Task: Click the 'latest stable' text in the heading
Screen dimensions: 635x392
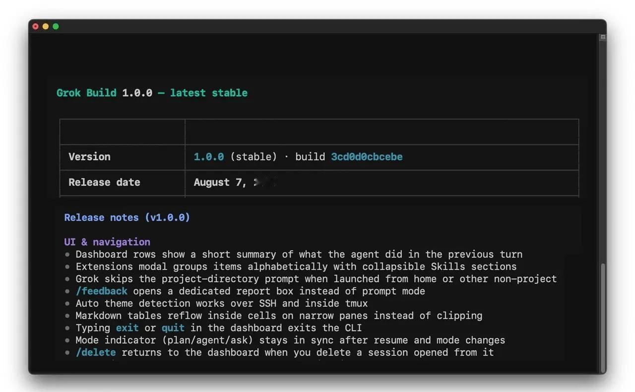Action: pos(209,93)
